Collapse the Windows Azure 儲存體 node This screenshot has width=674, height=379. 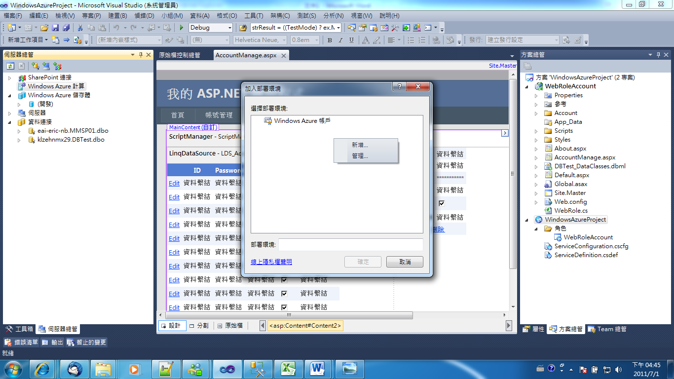click(x=9, y=95)
